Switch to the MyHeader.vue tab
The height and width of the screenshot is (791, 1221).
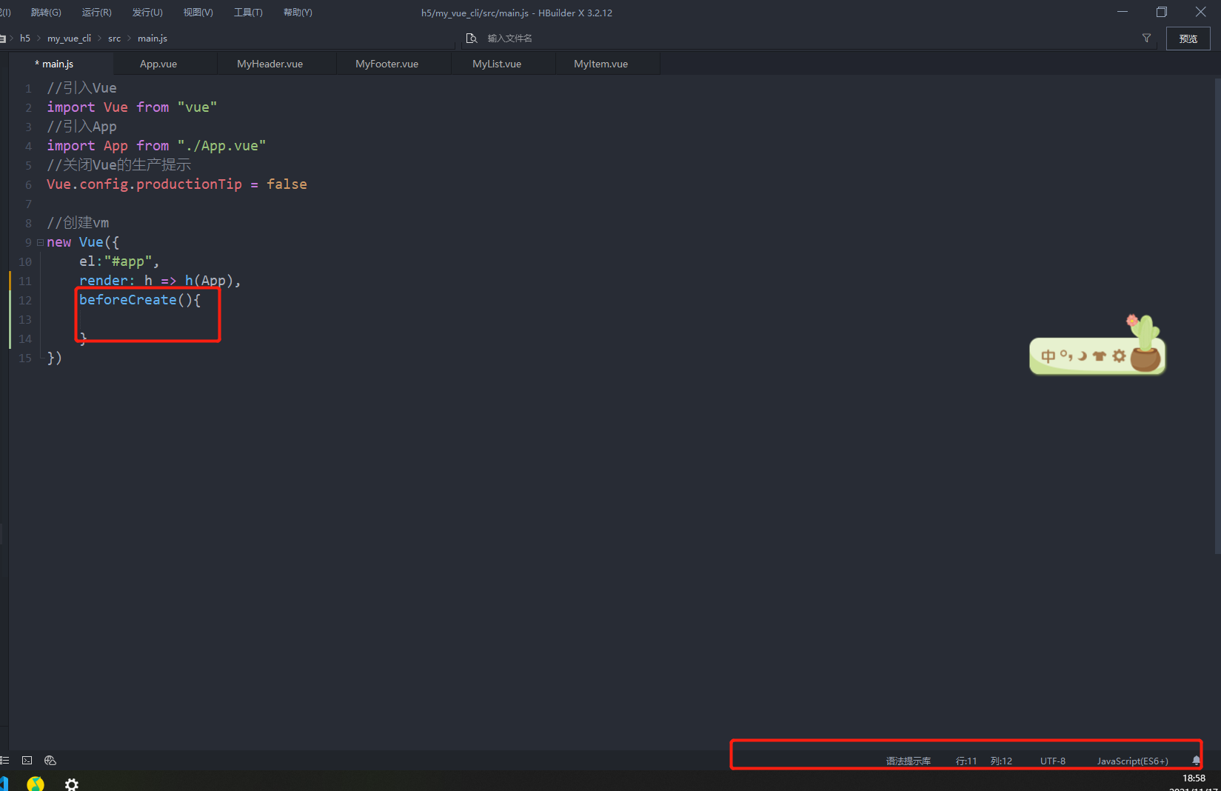[270, 64]
